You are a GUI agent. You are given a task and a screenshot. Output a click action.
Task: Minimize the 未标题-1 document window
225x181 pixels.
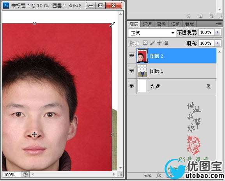coord(91,6)
